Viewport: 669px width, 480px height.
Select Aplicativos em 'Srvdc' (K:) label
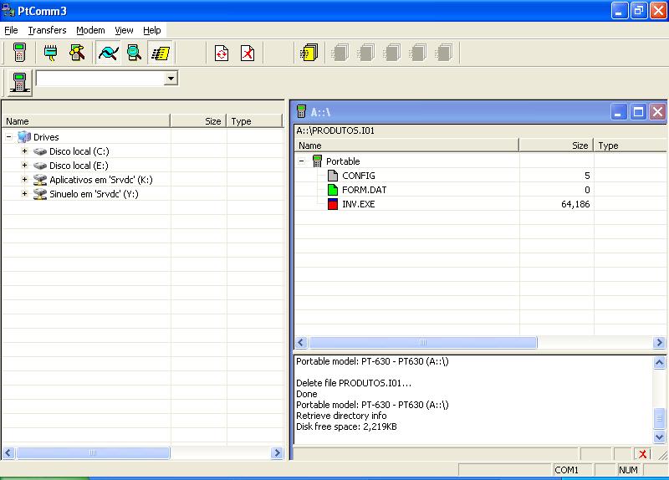pos(101,180)
